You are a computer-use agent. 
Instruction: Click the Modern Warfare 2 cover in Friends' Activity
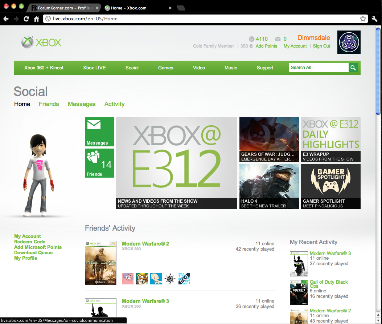pos(100,263)
